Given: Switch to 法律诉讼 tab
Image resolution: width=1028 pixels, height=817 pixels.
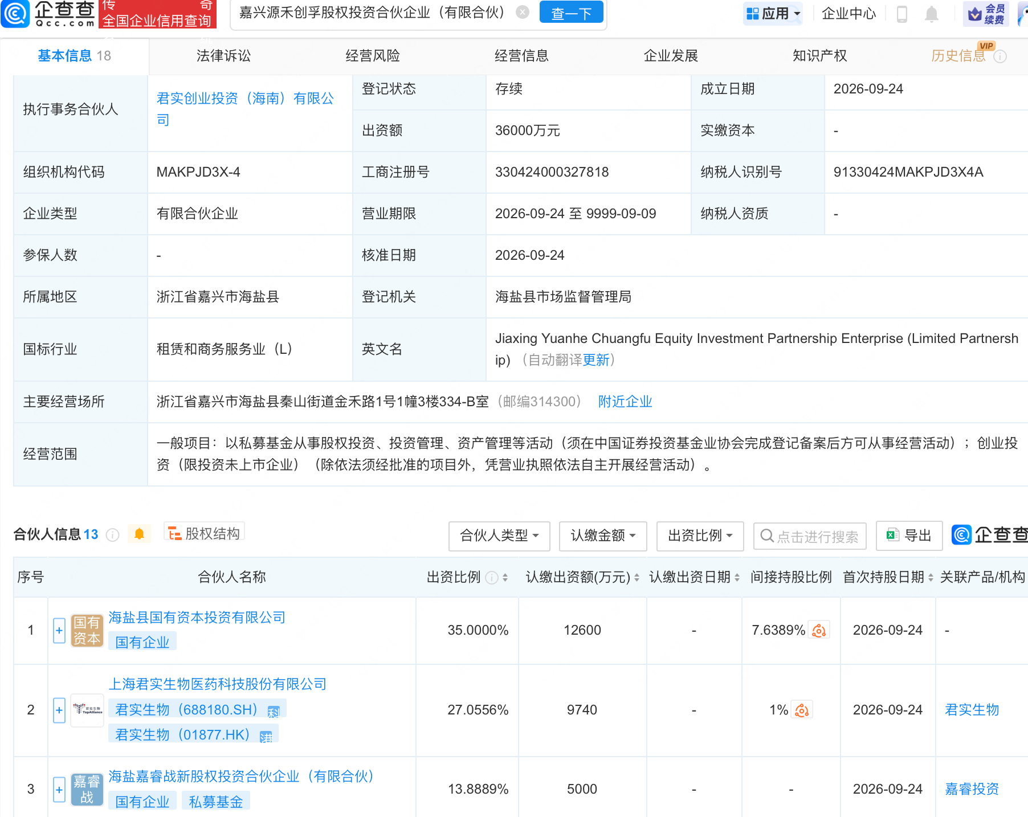Looking at the screenshot, I should click(x=223, y=56).
